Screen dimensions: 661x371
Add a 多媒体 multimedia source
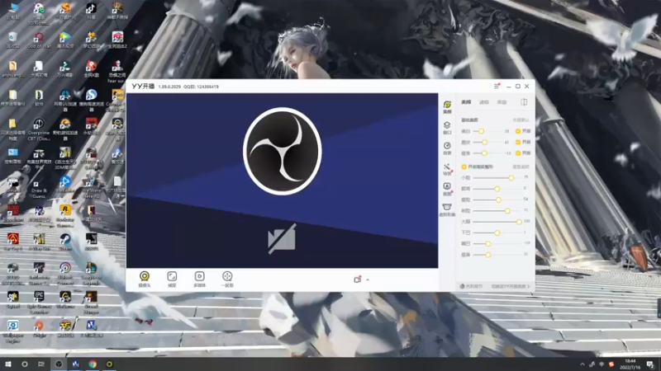(199, 279)
